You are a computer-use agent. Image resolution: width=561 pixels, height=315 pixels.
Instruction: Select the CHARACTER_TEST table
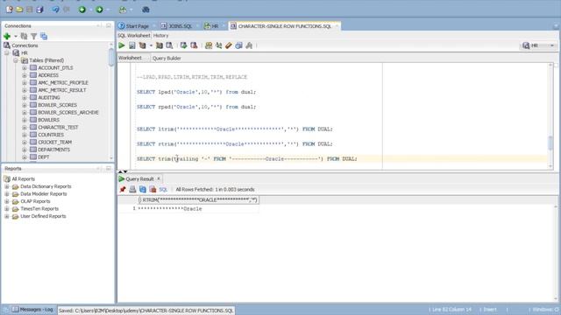pos(58,127)
